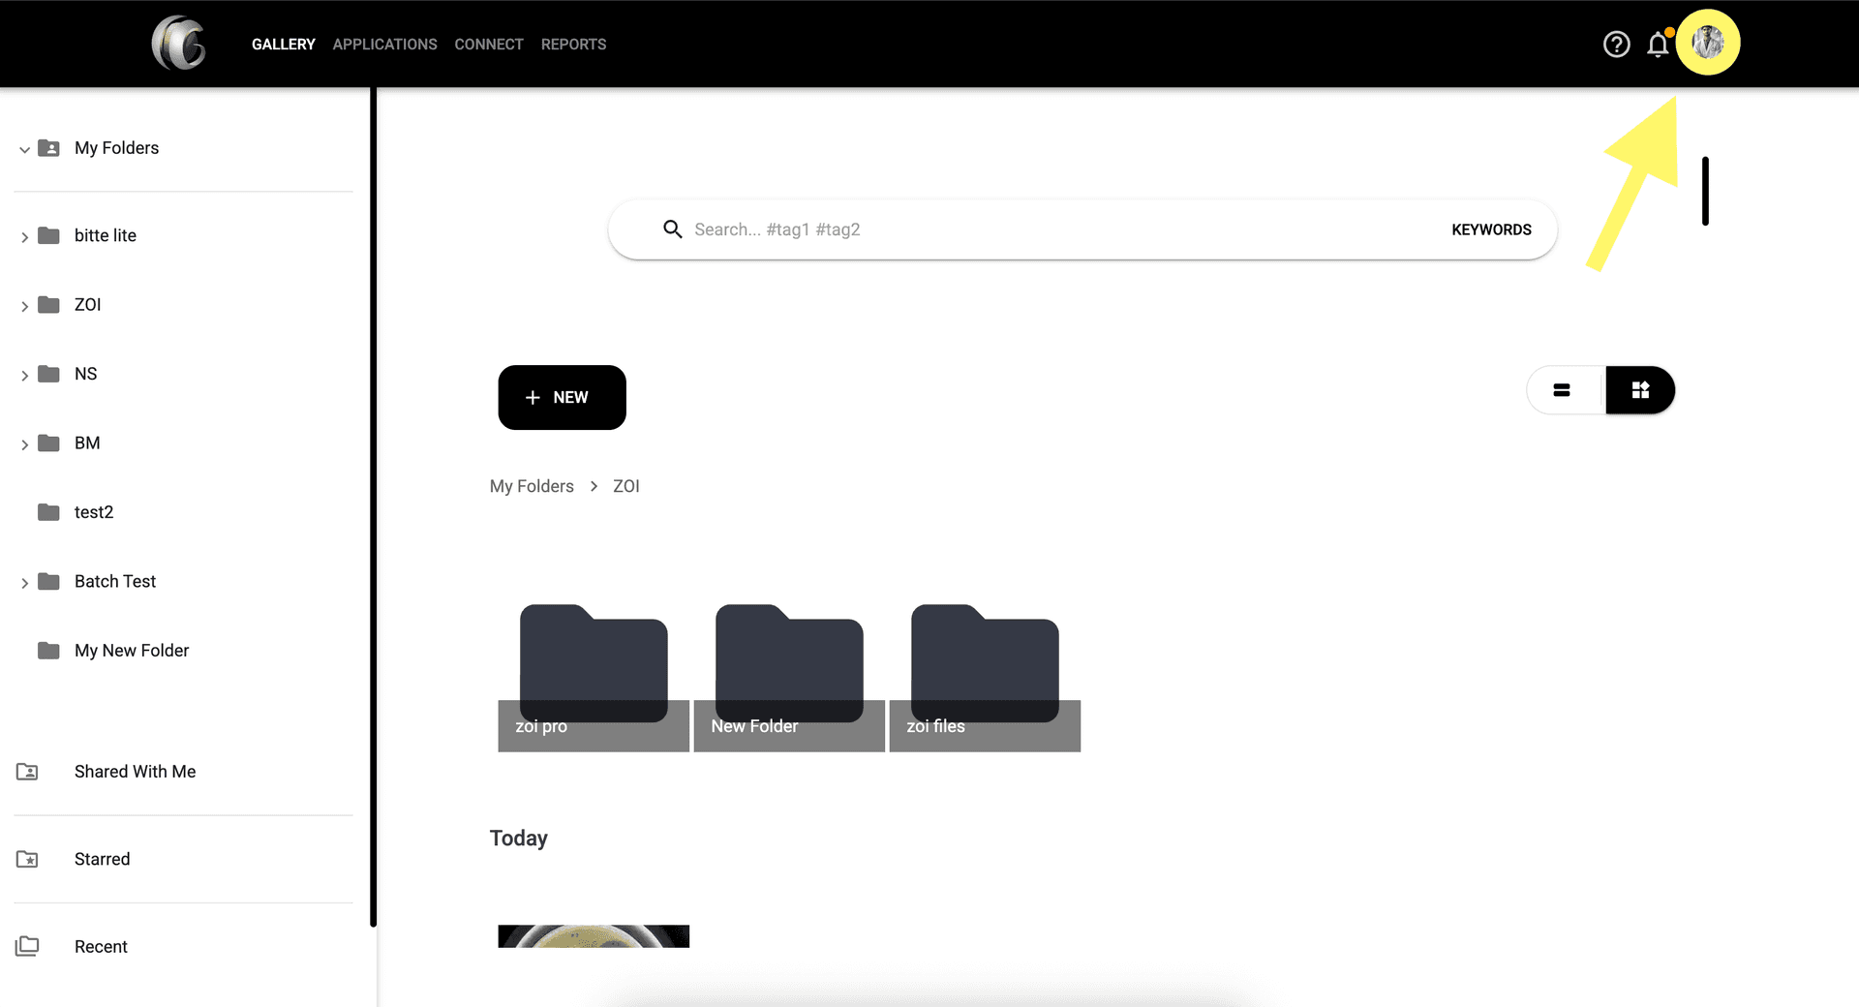This screenshot has width=1859, height=1007.
Task: Open the Starred section
Action: point(102,859)
